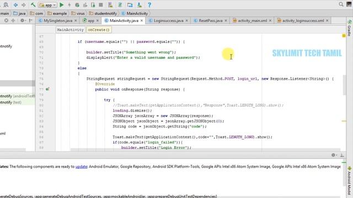Screen dimensions: 353x198
Task: Click the find icon left of Back arrow
Action: pos(6,5)
